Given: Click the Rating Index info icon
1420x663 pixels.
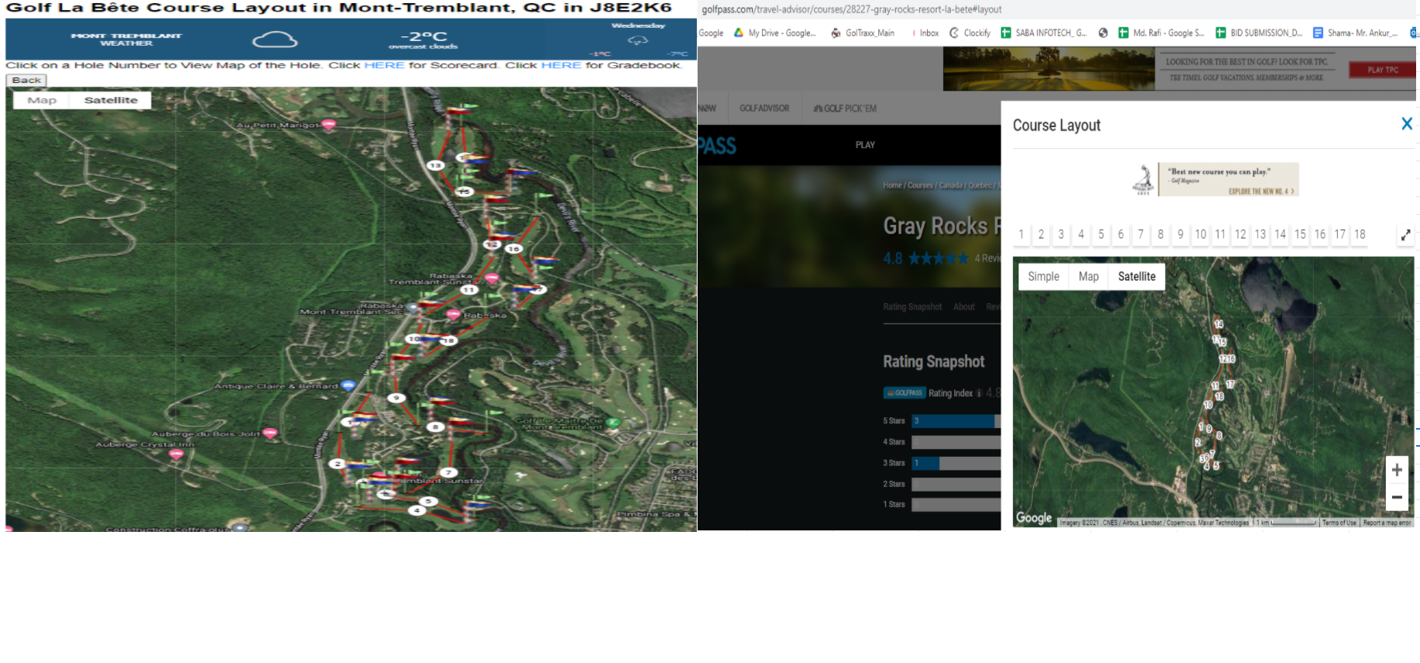Looking at the screenshot, I should tap(979, 393).
